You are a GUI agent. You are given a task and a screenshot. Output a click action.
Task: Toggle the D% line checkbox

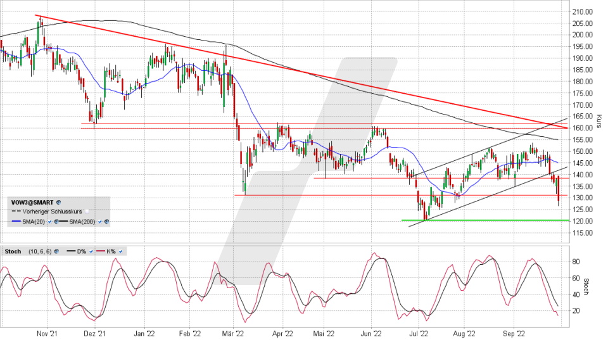[x=91, y=251]
